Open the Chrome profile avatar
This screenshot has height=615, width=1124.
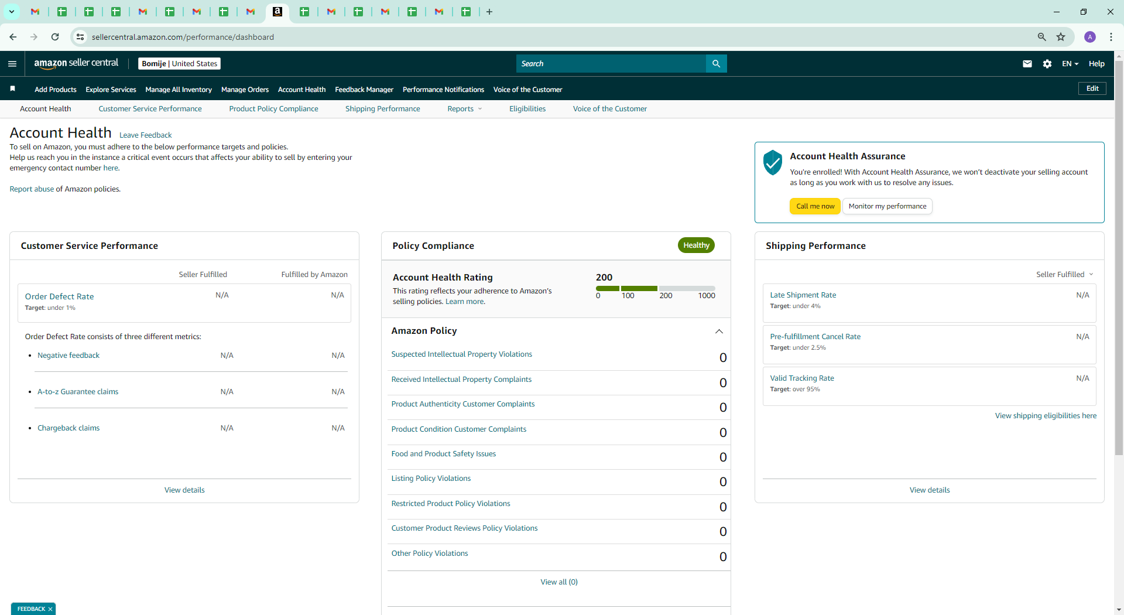tap(1090, 37)
